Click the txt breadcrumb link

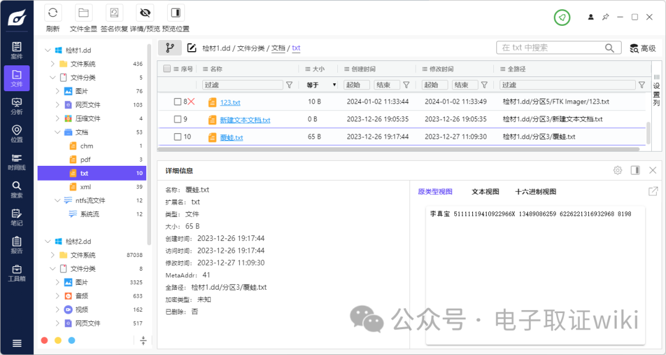coord(296,49)
